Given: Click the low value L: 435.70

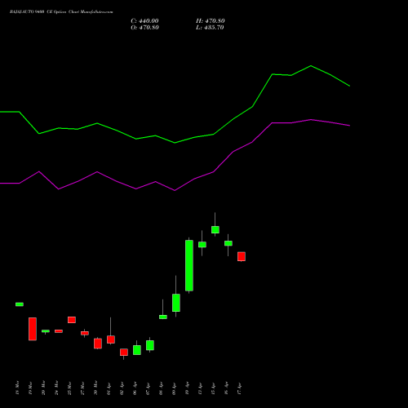Looking at the screenshot, I should pyautogui.click(x=210, y=28).
